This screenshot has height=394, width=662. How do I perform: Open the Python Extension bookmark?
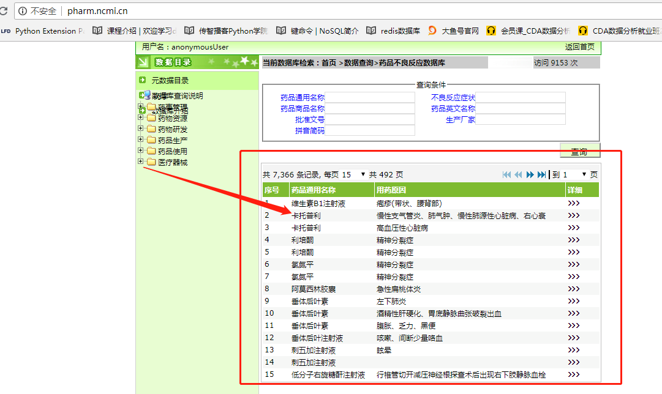pos(43,31)
